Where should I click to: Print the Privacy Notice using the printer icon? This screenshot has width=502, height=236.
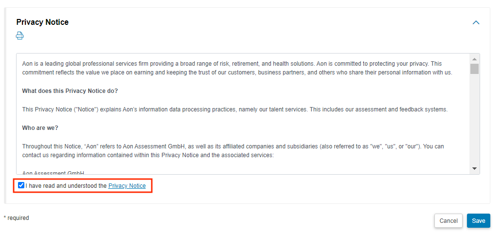pos(20,36)
